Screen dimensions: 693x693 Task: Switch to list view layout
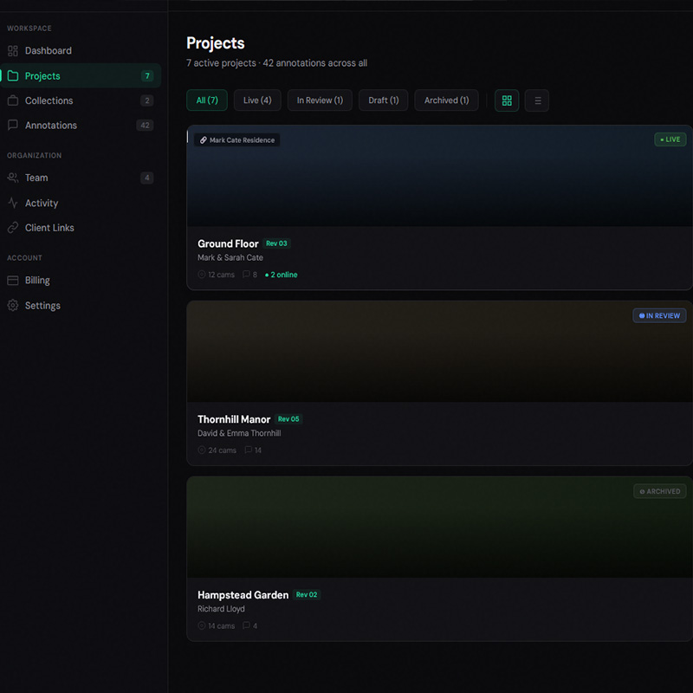pos(537,100)
